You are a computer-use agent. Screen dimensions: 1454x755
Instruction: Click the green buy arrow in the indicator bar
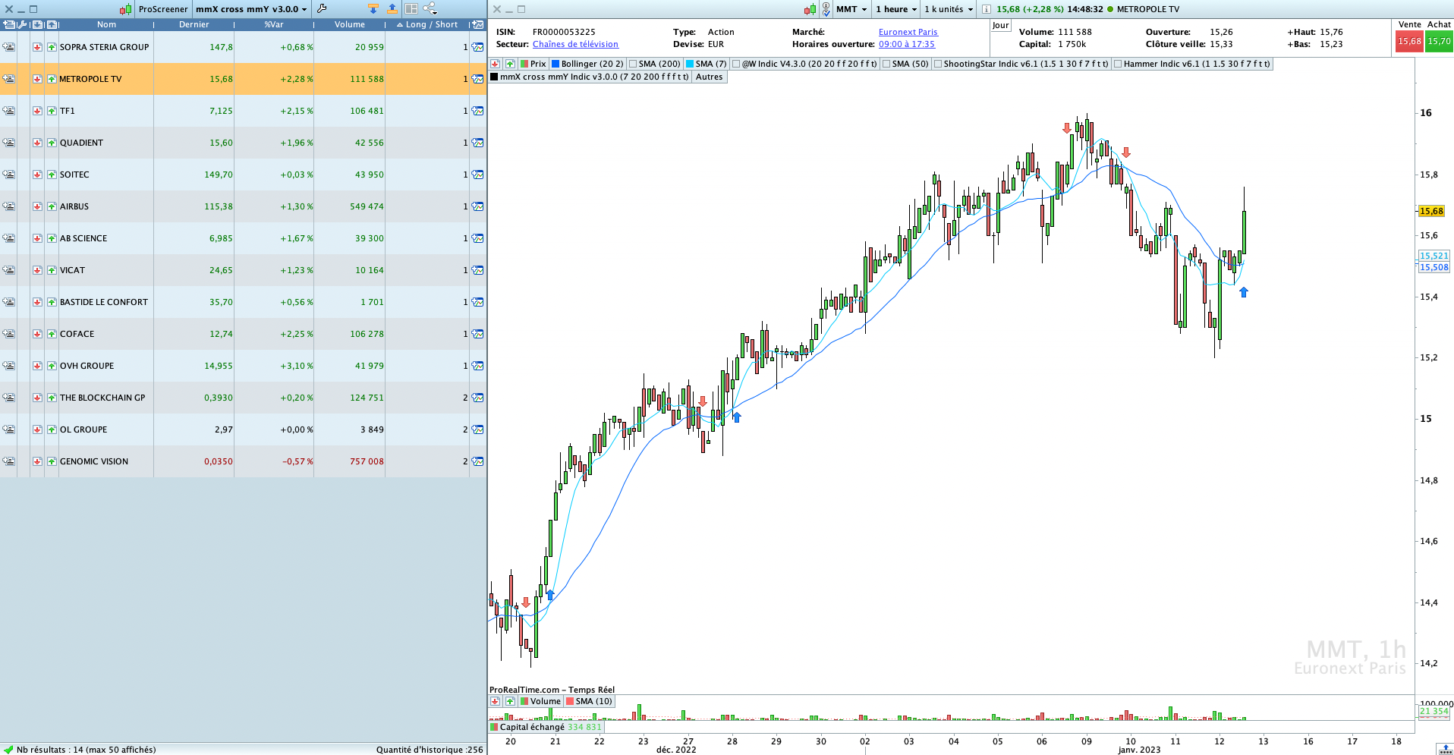[x=510, y=64]
